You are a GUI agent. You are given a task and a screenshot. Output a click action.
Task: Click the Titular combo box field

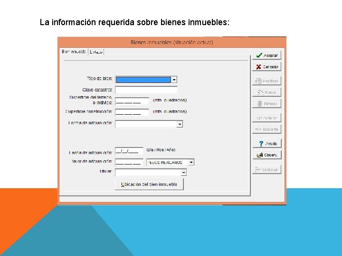pos(151,173)
